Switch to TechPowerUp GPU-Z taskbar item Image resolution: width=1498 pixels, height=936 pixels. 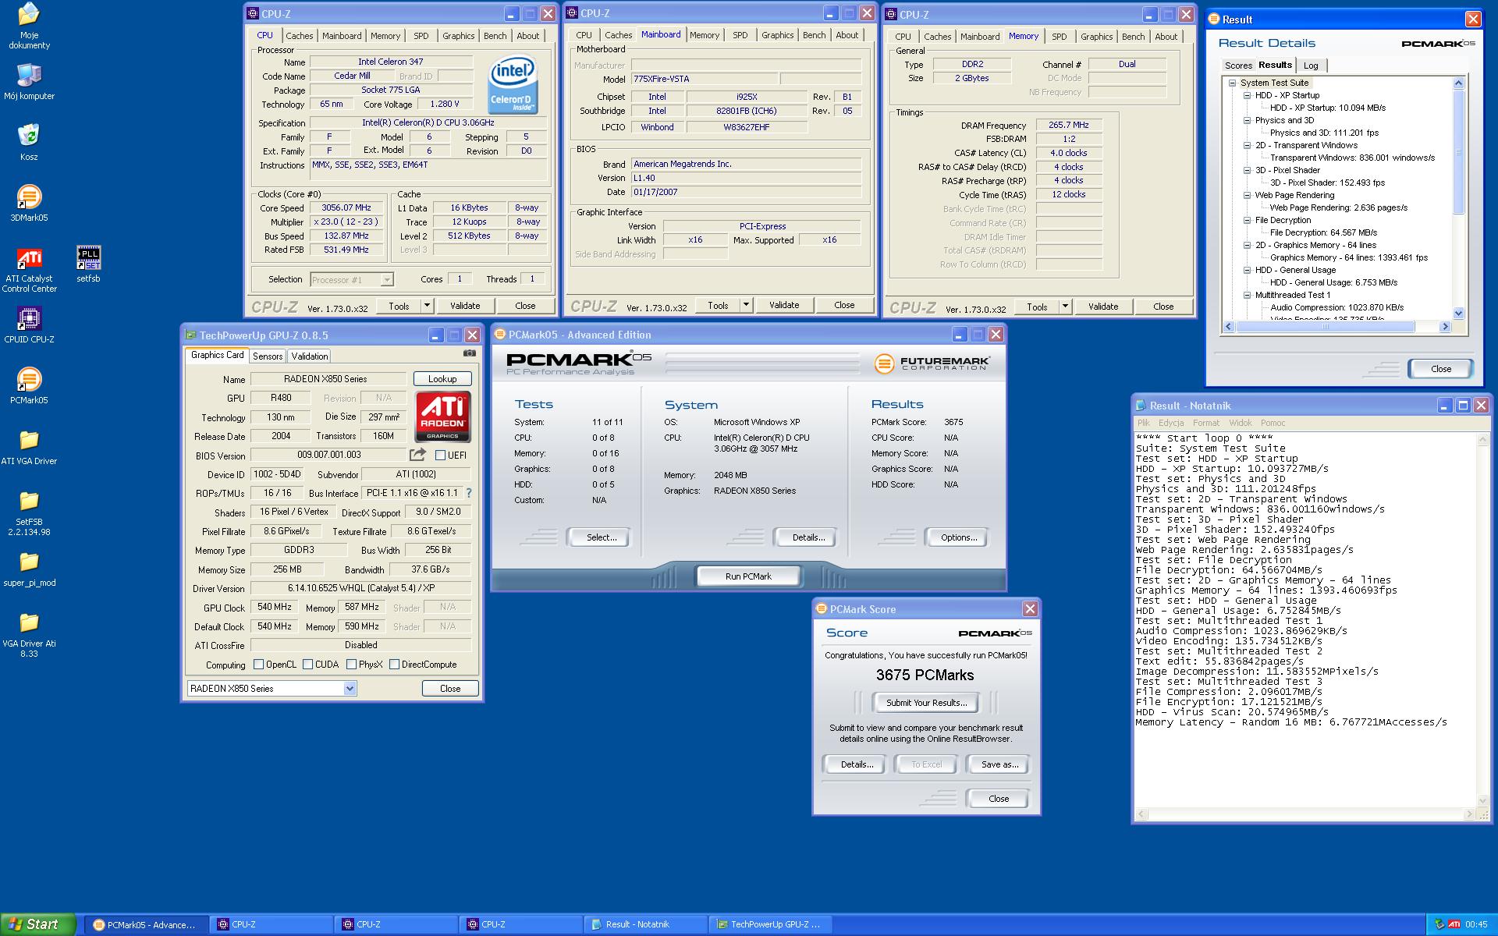tap(770, 924)
